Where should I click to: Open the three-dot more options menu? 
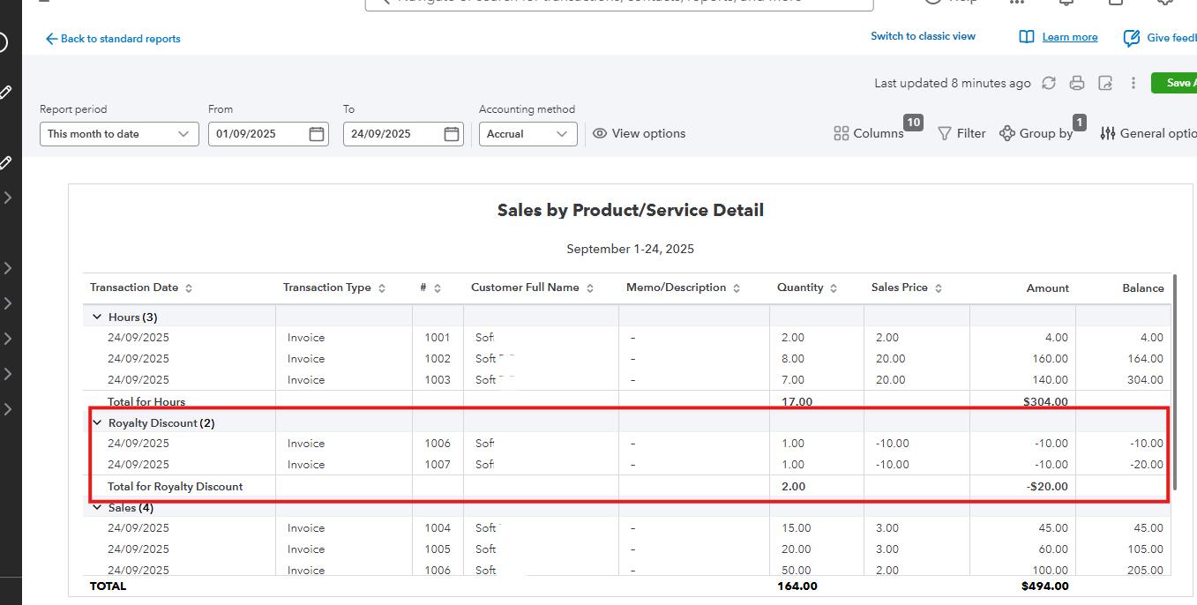pyautogui.click(x=1133, y=83)
